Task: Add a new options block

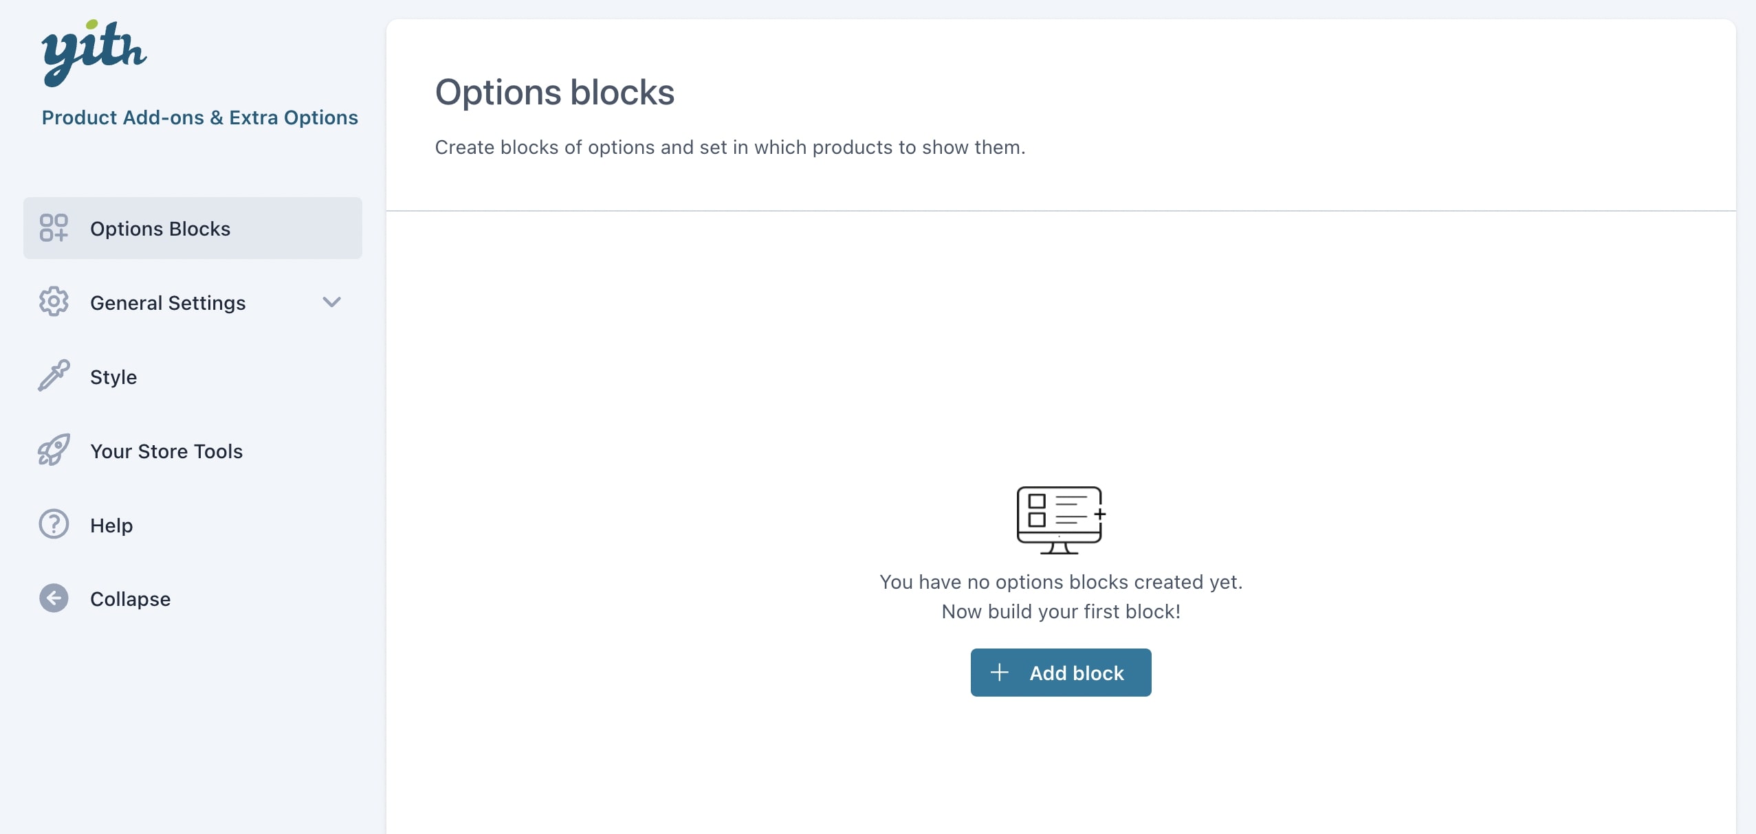Action: [x=1061, y=673]
